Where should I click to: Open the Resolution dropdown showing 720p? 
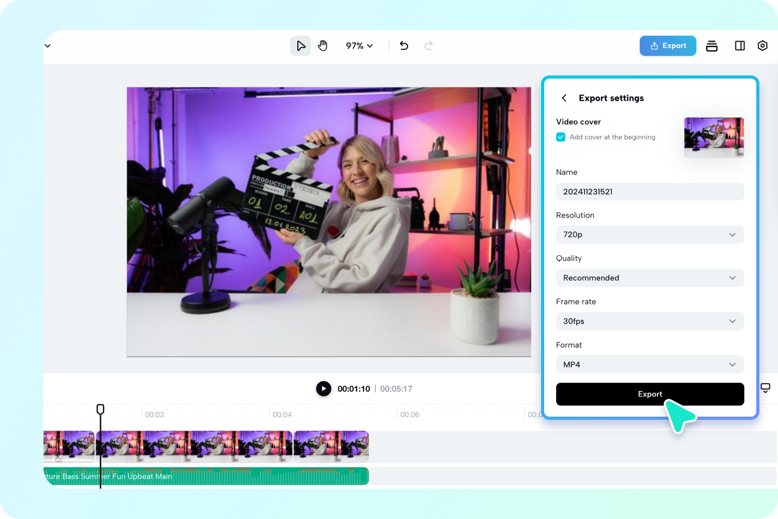(x=650, y=235)
